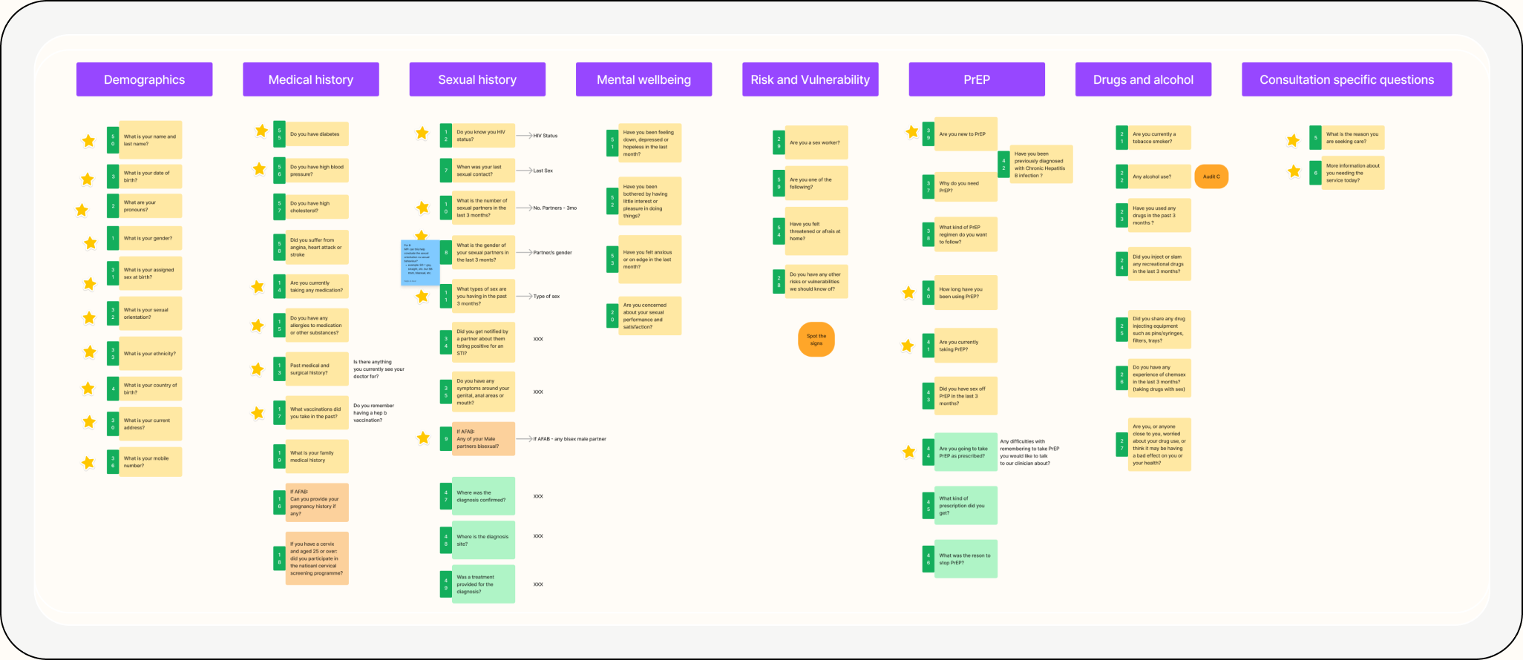Click the star beside "Are you going to take PrEP as prescribed?"

tap(908, 452)
